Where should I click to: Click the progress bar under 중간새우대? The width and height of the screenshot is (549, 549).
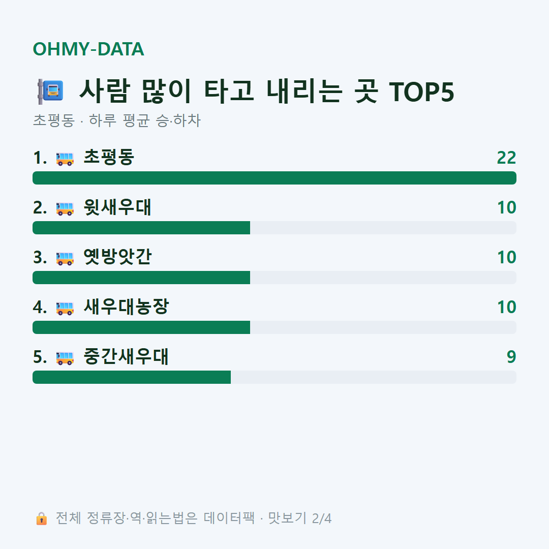(x=274, y=377)
